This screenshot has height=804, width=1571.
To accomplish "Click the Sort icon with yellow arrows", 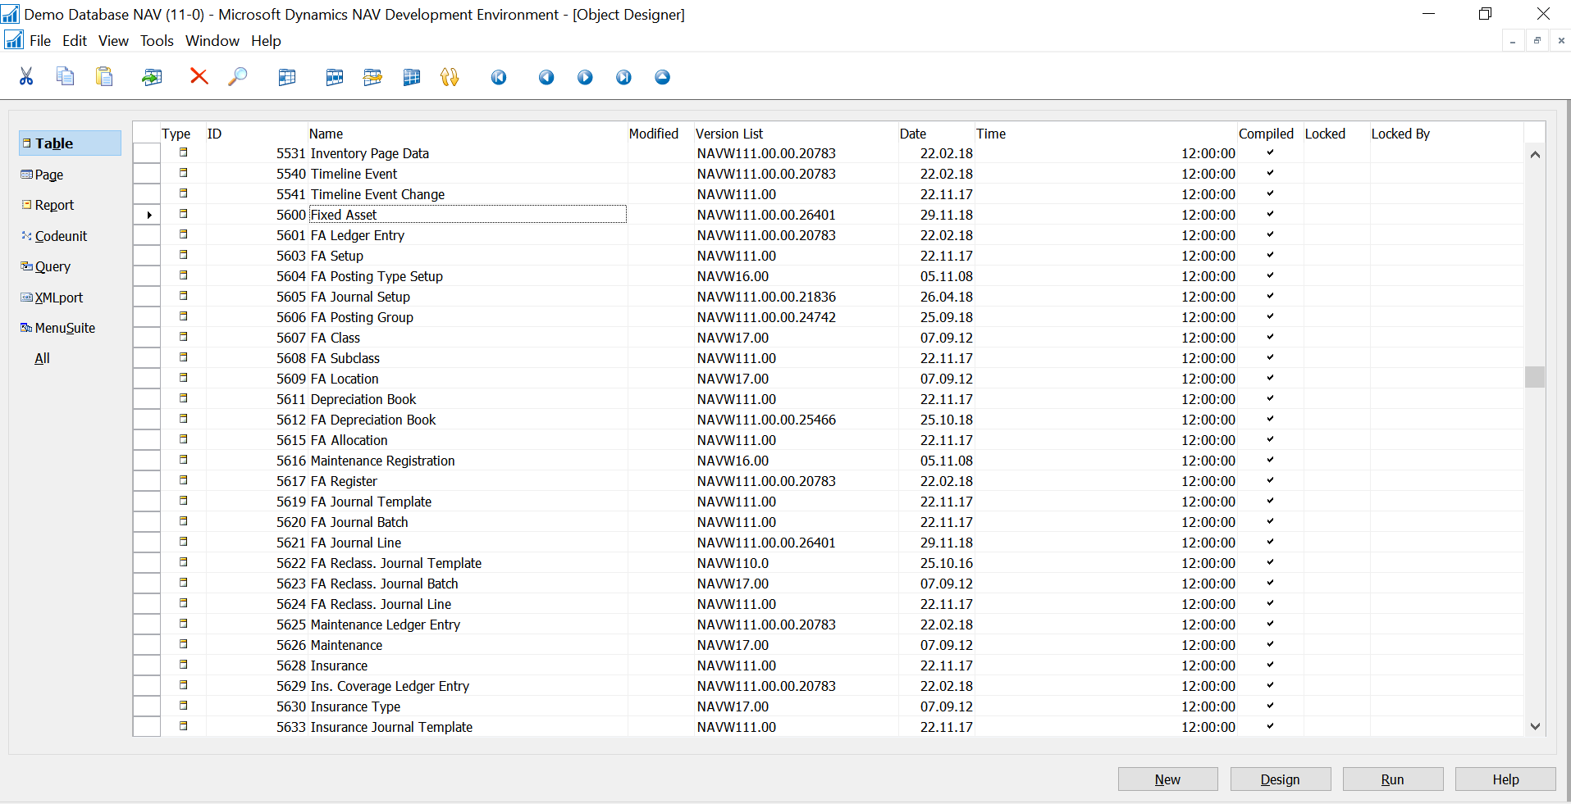I will click(450, 77).
